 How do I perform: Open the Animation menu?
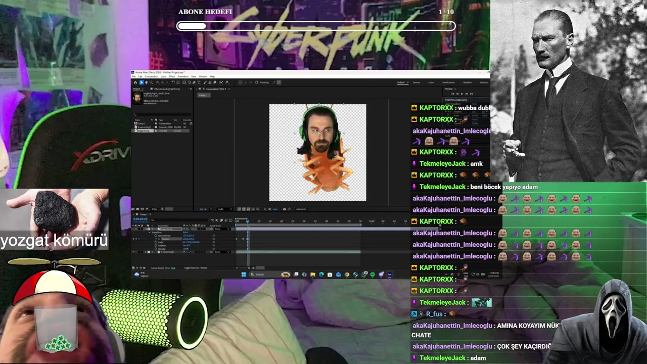click(183, 76)
